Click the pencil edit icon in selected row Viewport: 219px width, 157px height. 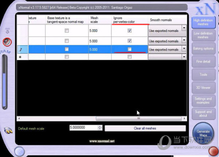21,49
